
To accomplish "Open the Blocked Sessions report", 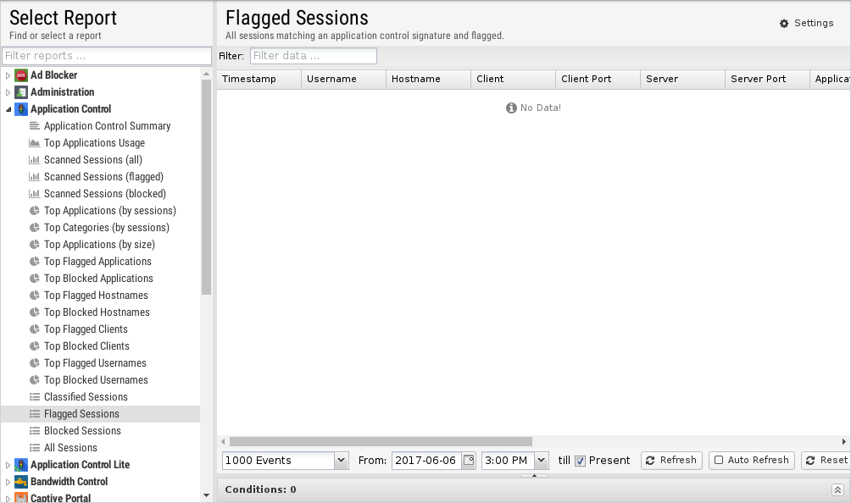I will pos(82,431).
